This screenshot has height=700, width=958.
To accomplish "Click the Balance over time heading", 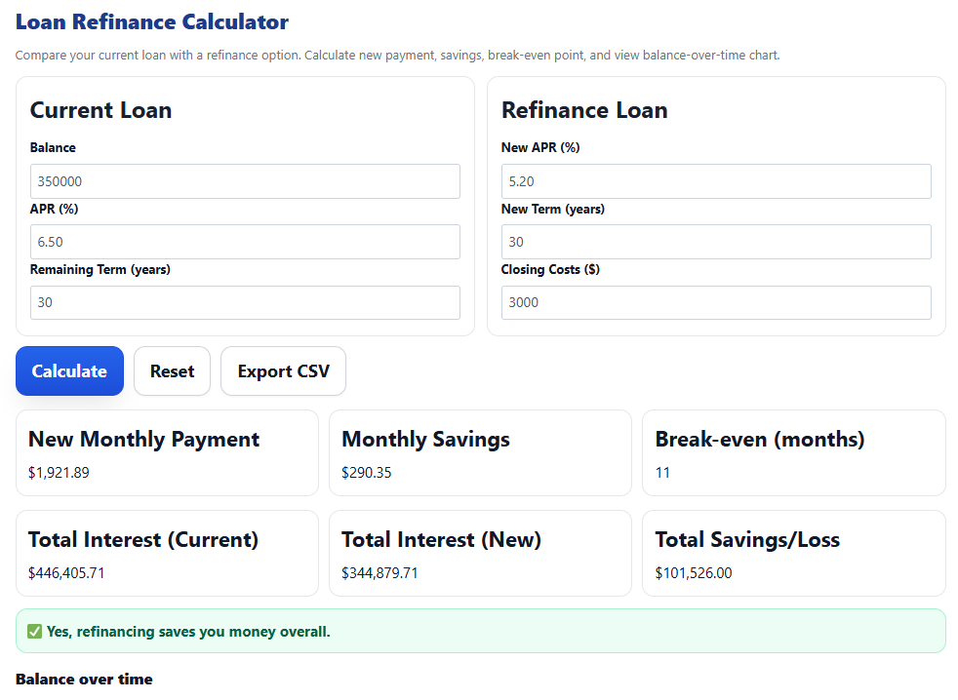I will tap(84, 679).
